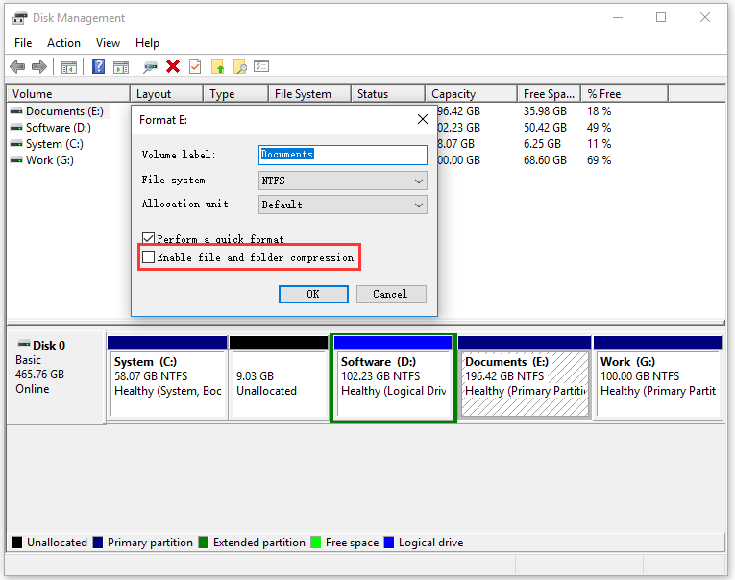Click the 69 % free value
Image resolution: width=735 pixels, height=580 pixels.
(600, 160)
